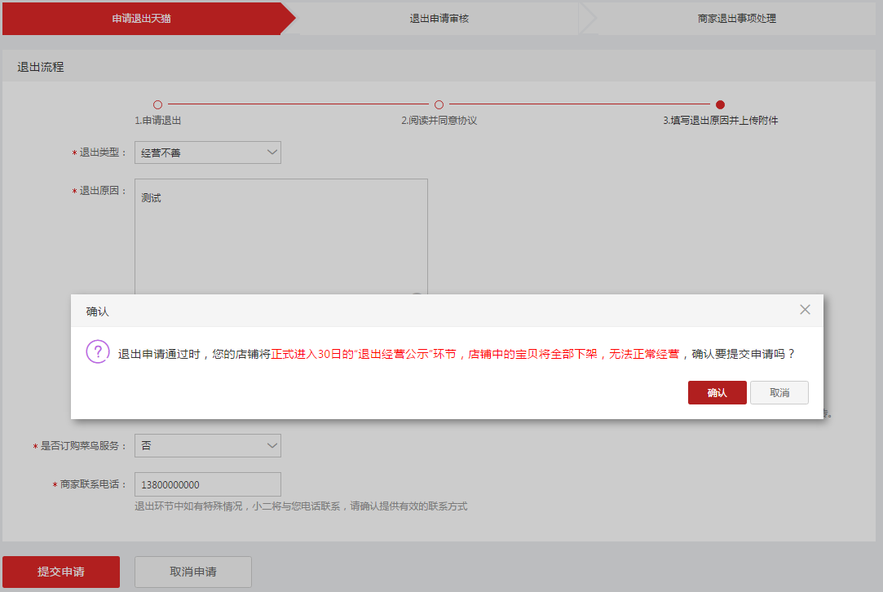
Task: Cancel the dialog with the 取消 button
Action: point(779,392)
